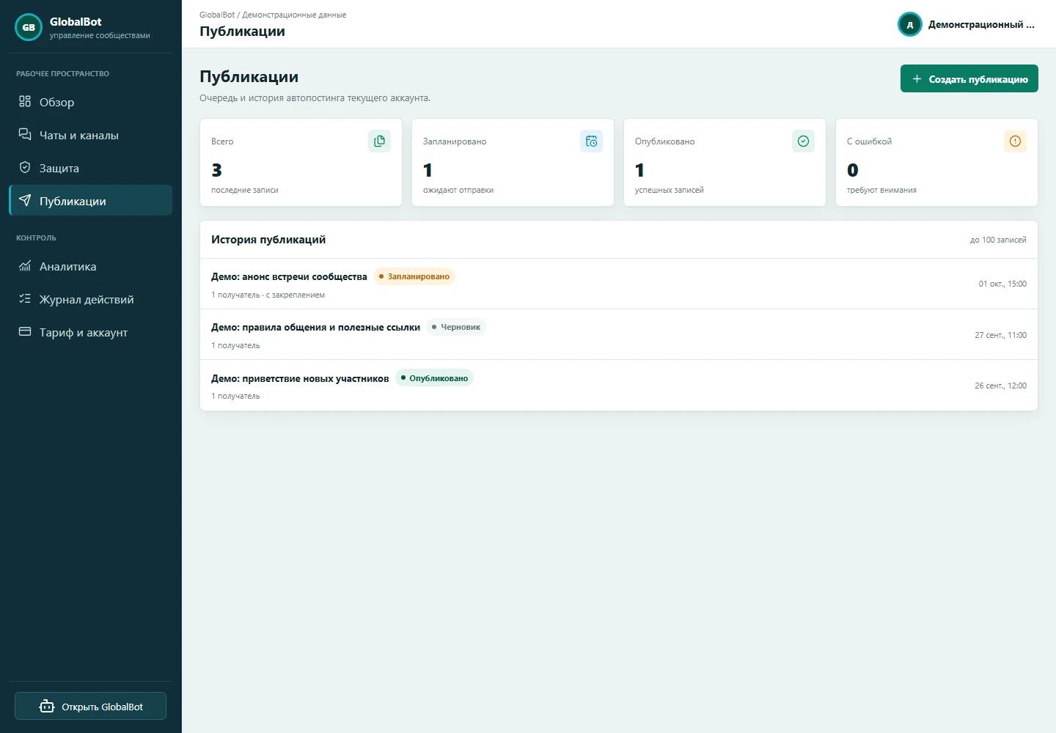Click the GlobalBot GB logo icon
This screenshot has height=733, width=1056.
point(29,27)
